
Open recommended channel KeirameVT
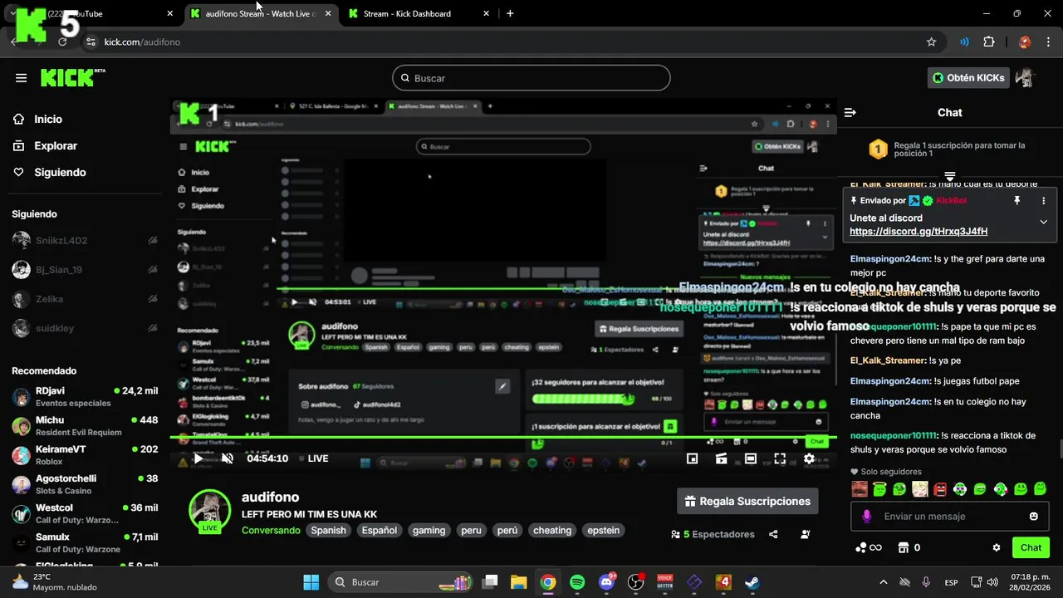click(x=85, y=455)
